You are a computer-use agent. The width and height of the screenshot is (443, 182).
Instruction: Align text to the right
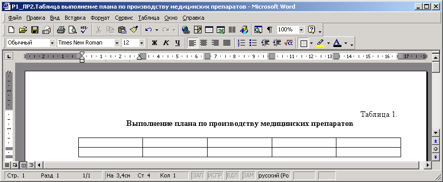215,42
